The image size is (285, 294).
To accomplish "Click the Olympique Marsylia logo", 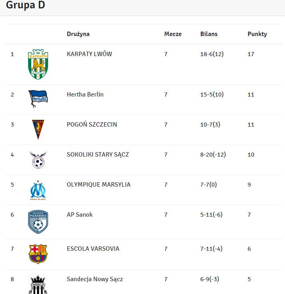I will coord(38,190).
